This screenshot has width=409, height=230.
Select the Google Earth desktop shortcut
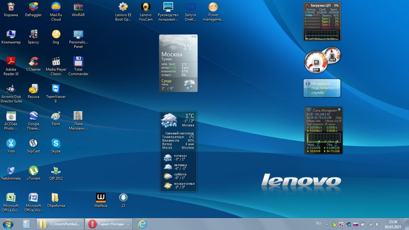tap(33, 116)
